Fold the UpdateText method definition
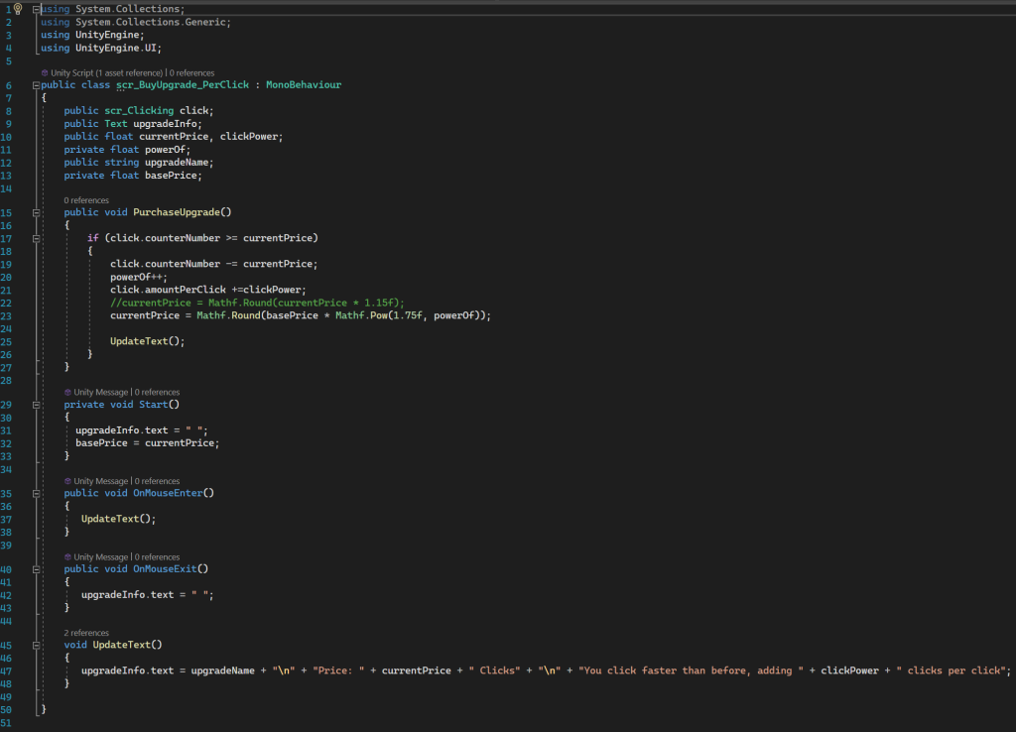 (x=37, y=645)
